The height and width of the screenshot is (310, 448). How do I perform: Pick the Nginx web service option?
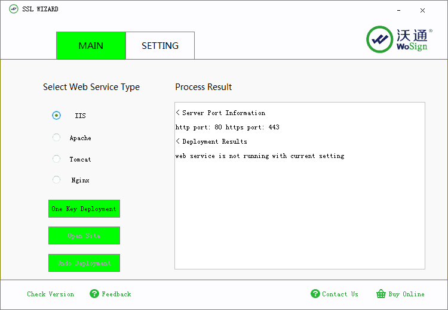(57, 180)
